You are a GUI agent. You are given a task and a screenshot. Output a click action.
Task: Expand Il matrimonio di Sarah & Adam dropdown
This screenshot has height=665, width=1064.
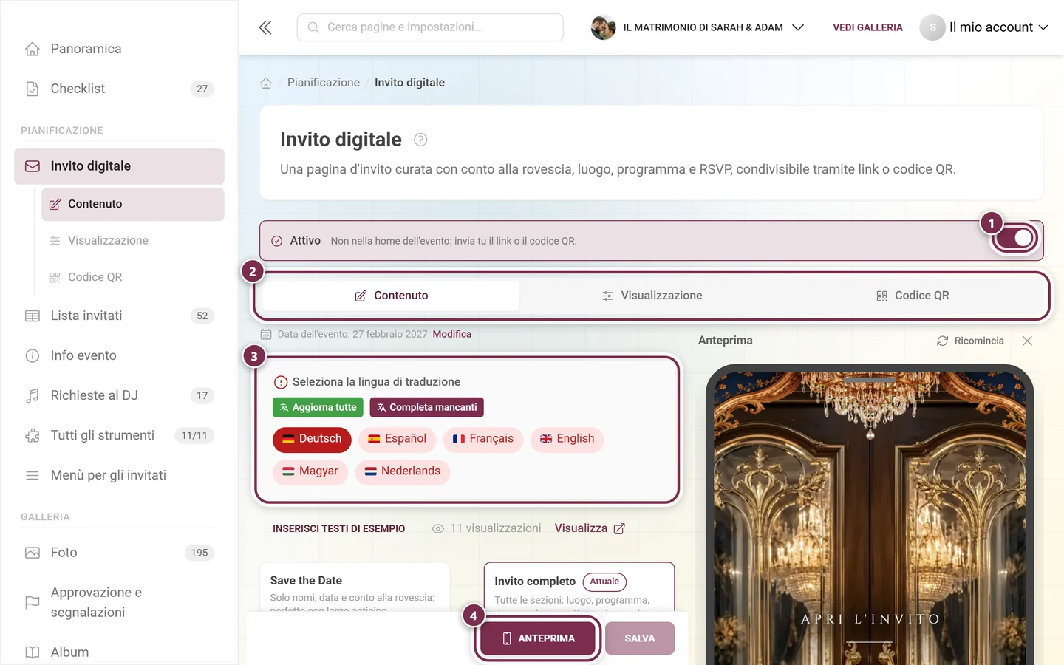(x=698, y=27)
